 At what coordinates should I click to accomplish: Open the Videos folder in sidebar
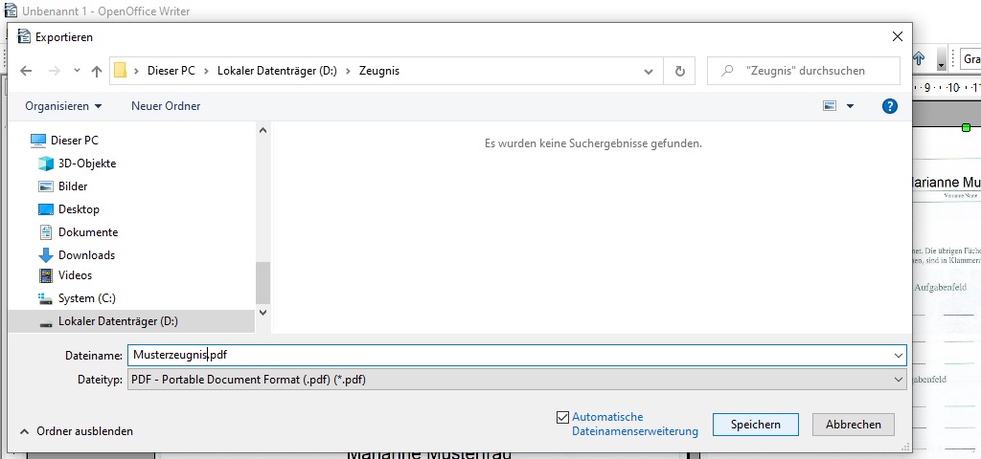[75, 275]
